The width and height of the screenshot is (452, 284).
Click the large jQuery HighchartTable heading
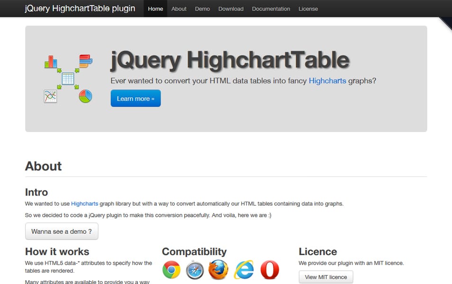click(230, 60)
